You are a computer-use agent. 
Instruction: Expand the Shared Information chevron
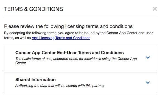coord(148,82)
